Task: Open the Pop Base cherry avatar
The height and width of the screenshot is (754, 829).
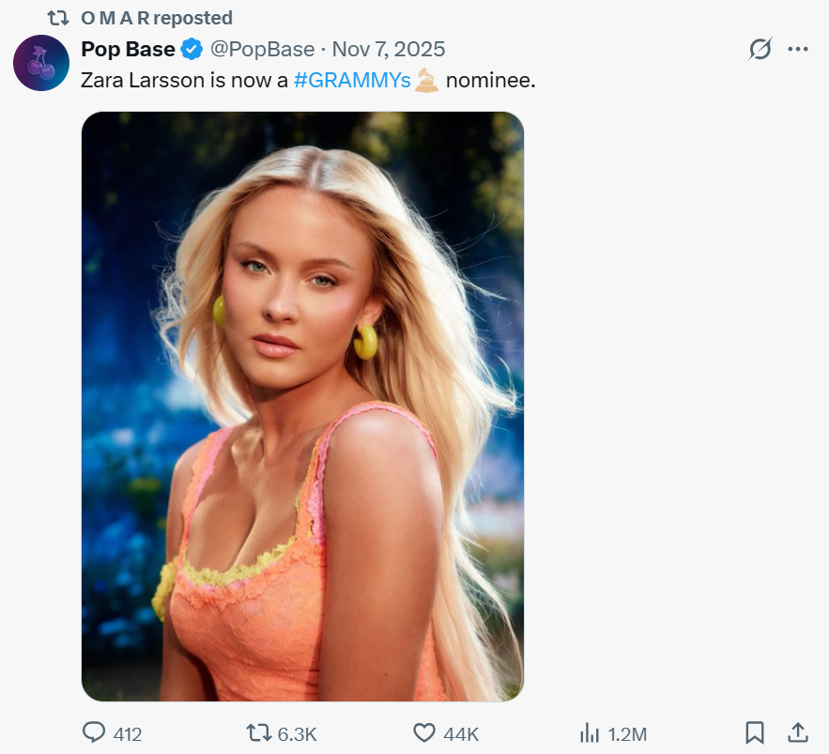Action: (x=40, y=63)
